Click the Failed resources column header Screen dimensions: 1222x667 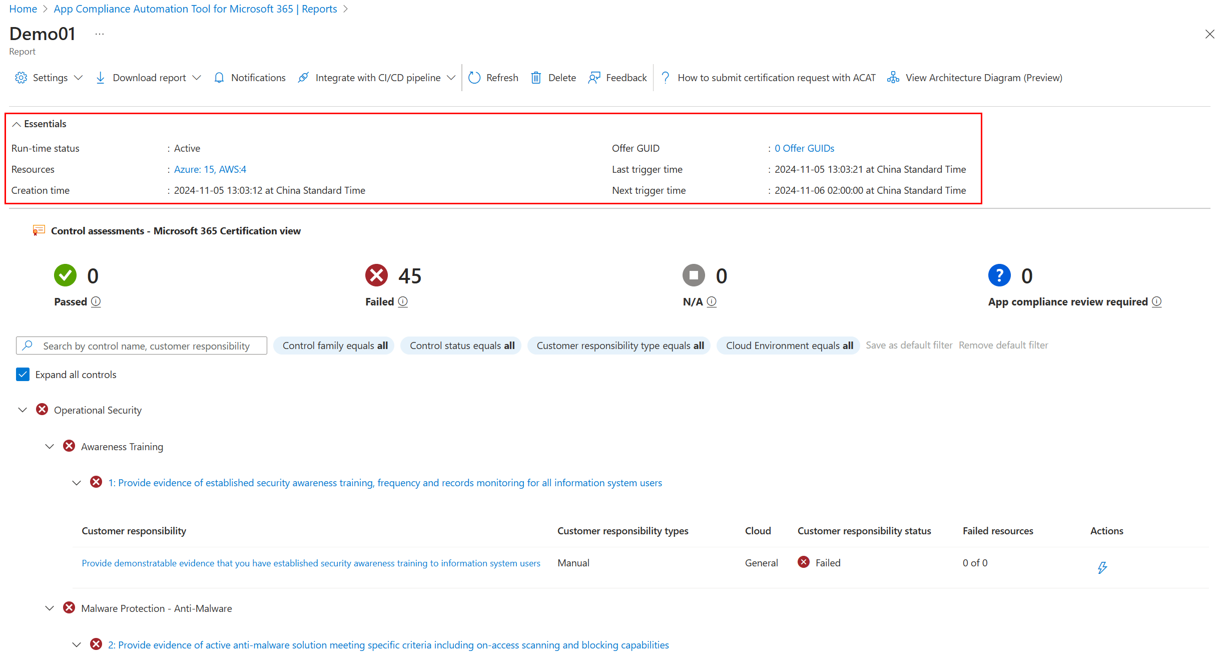point(997,531)
